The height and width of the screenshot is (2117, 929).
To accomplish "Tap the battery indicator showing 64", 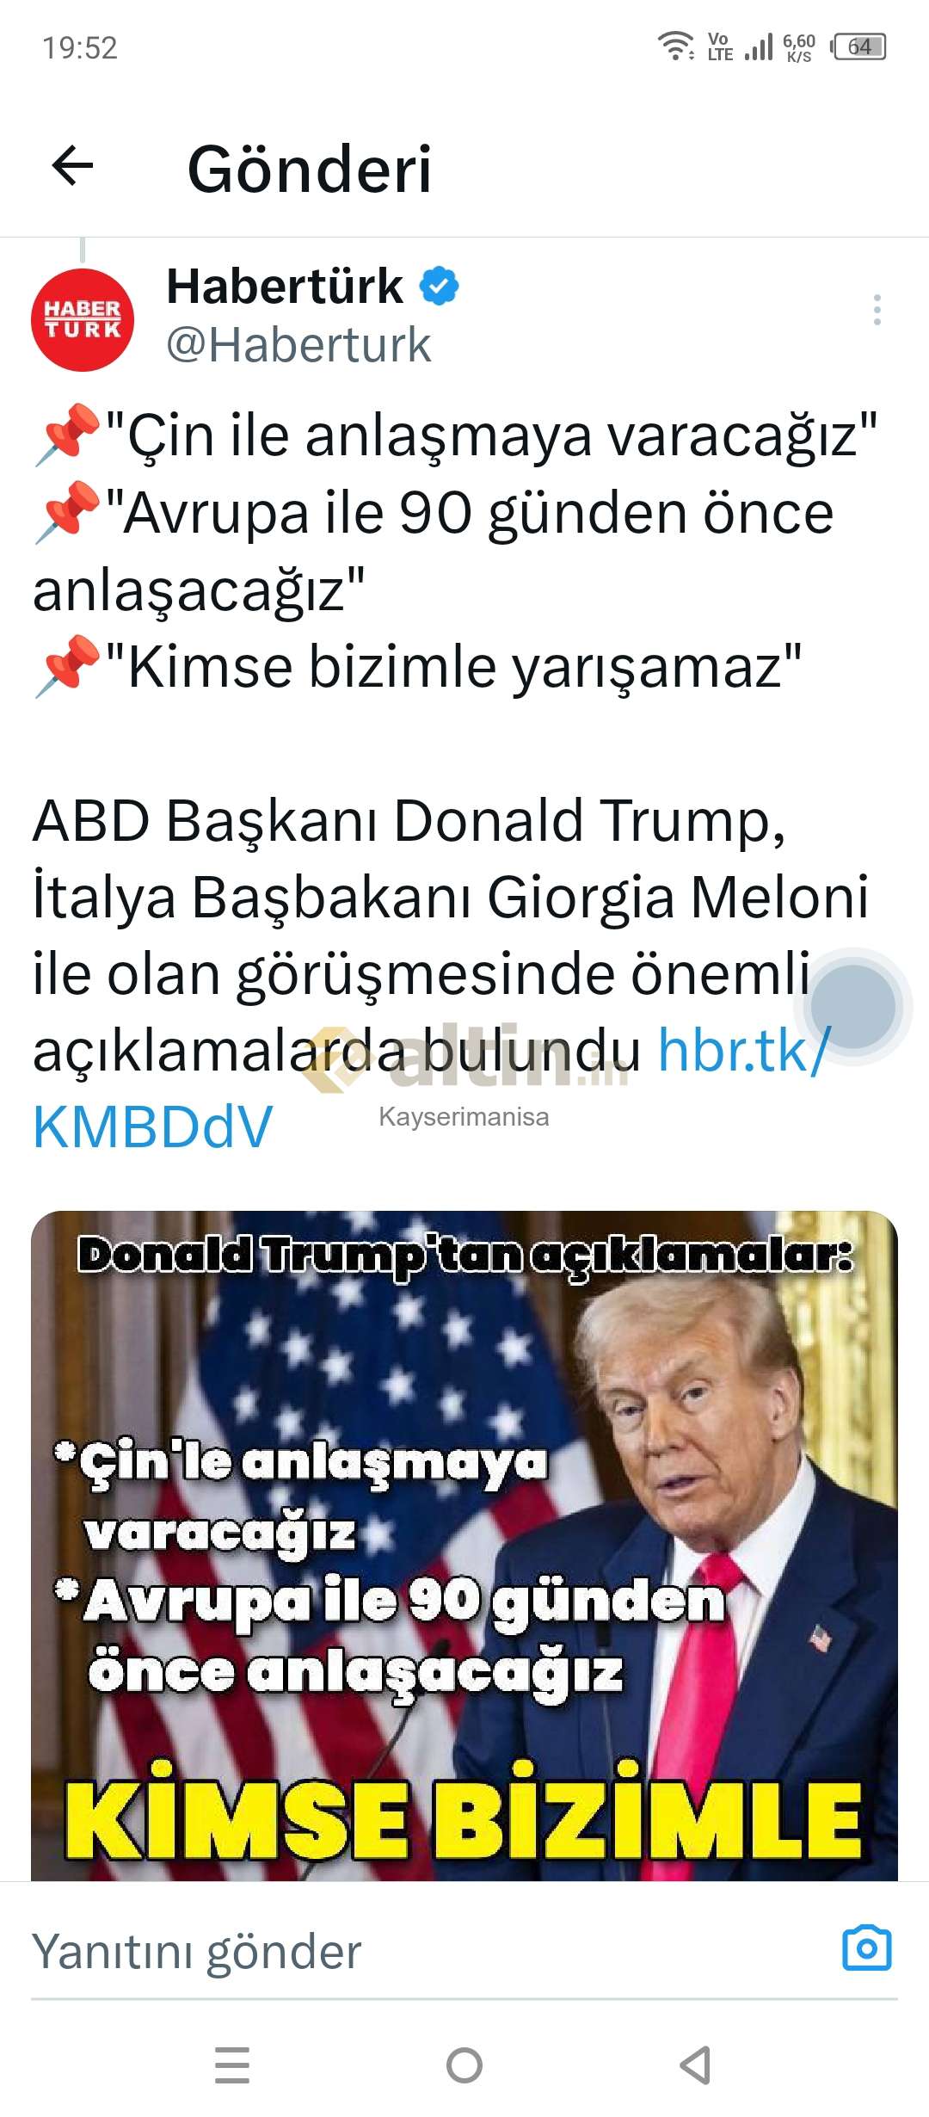I will click(x=858, y=46).
